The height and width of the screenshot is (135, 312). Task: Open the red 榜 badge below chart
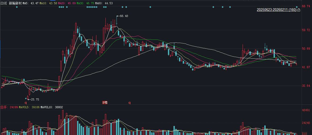[105, 103]
